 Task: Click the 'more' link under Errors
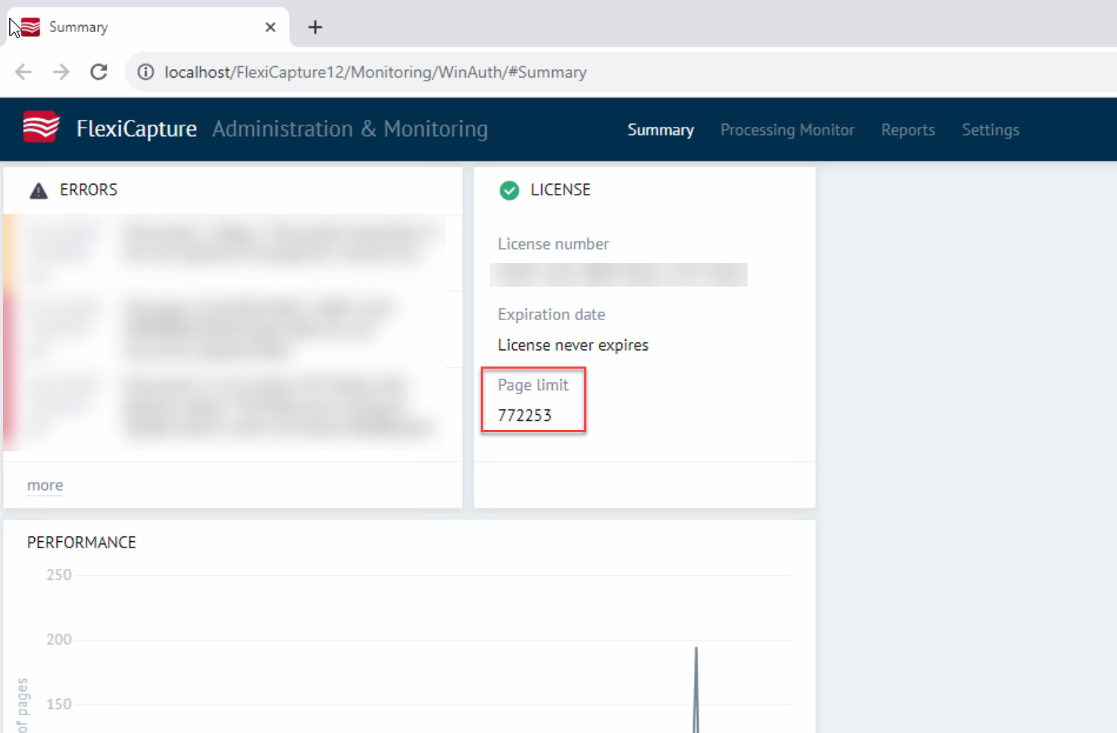coord(45,486)
